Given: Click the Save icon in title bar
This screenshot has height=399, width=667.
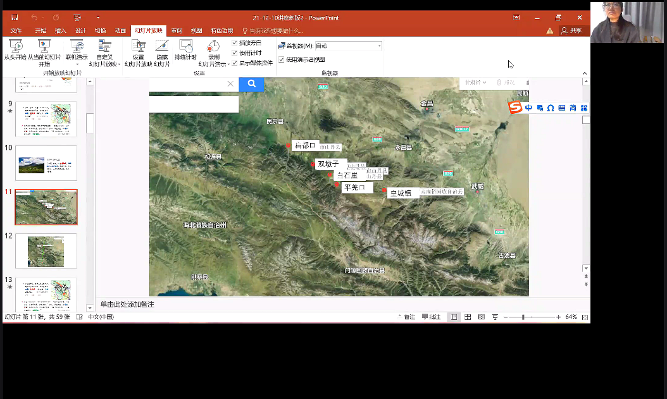Looking at the screenshot, I should click(15, 18).
